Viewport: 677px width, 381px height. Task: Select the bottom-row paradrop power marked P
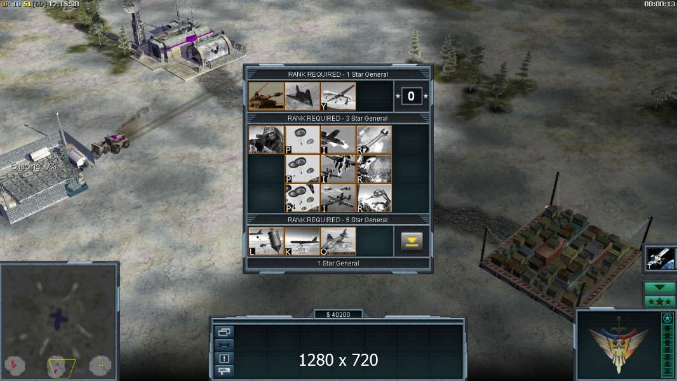pos(302,198)
